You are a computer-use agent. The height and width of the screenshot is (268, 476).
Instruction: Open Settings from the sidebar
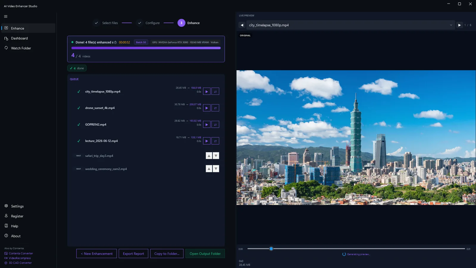coord(28,206)
